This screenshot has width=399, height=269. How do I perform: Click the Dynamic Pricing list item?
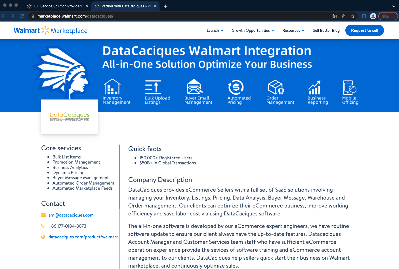tap(68, 173)
